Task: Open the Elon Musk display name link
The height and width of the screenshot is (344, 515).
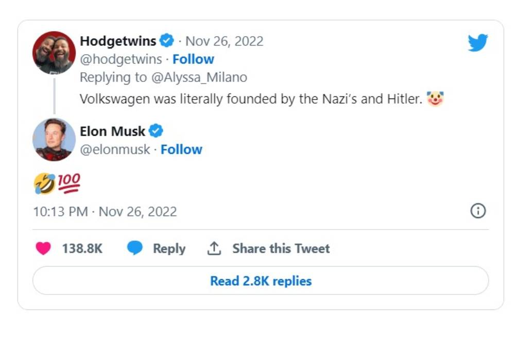Action: [x=112, y=131]
